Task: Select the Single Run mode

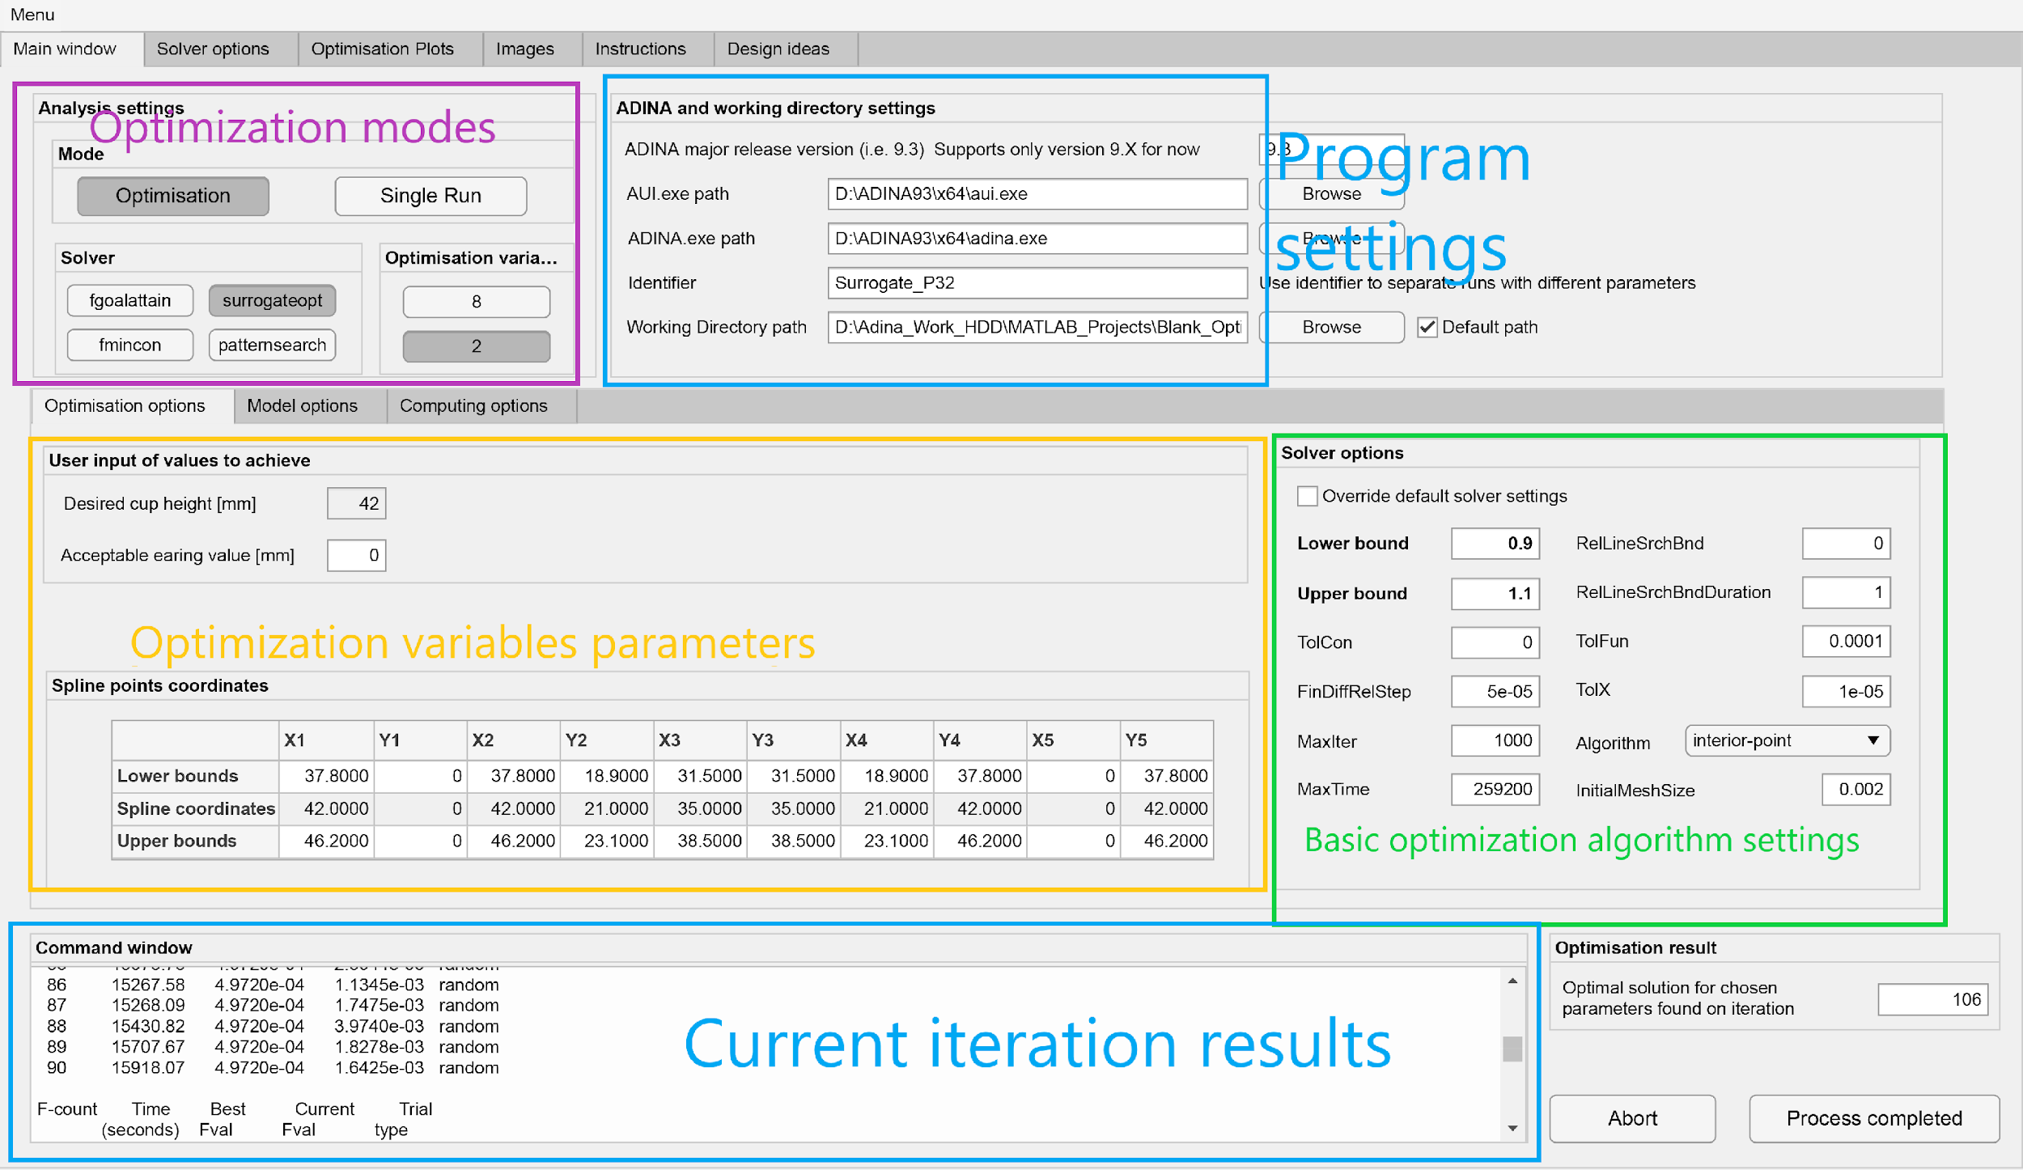Action: 430,195
